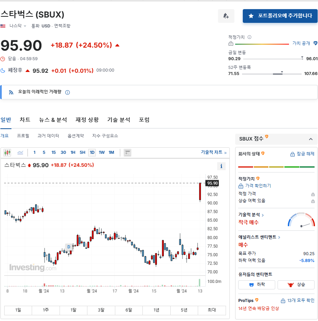This screenshot has width=318, height=321.
Task: Set chart interval to 1M
Action: [x=111, y=152]
